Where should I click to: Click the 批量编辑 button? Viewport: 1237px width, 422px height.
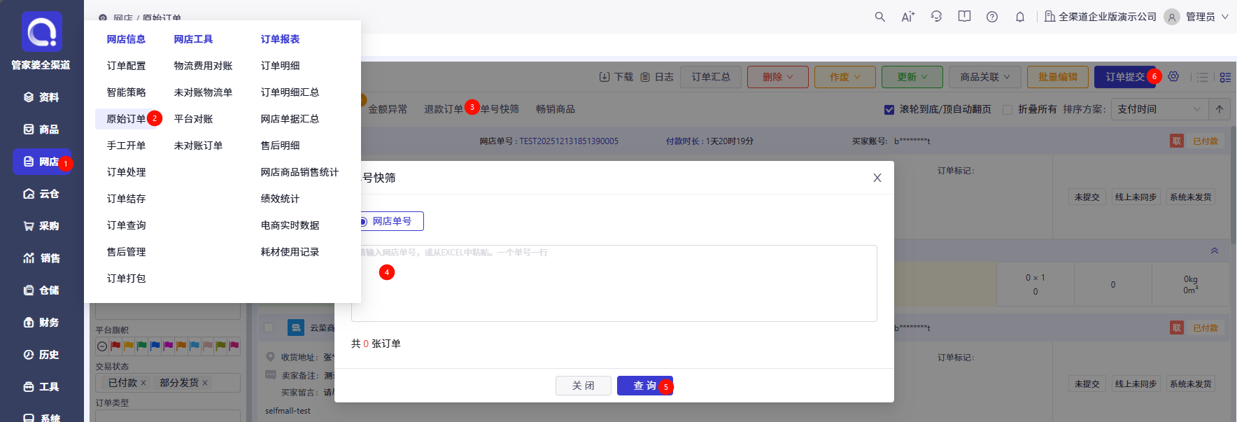(x=1058, y=77)
